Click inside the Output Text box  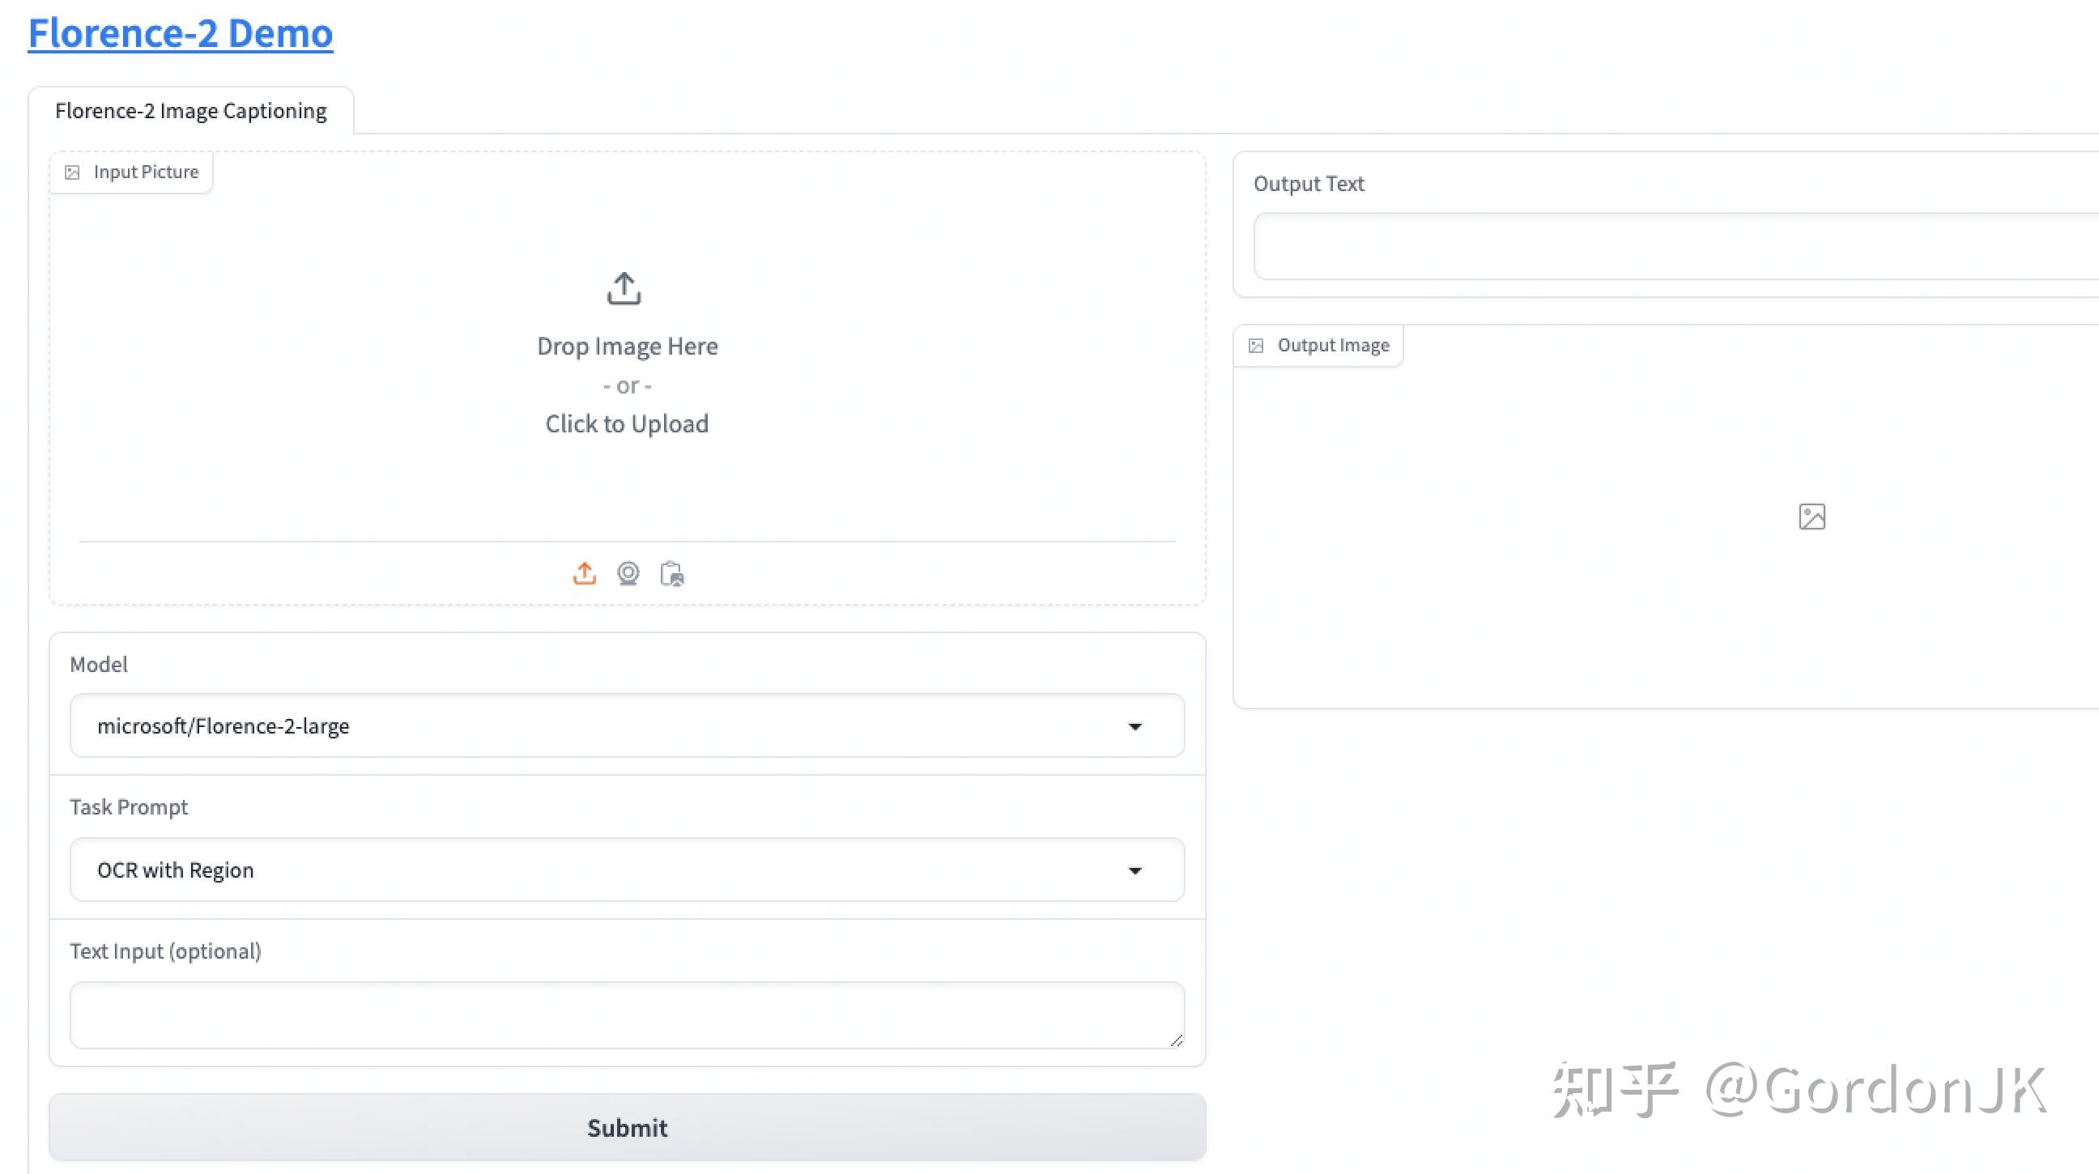1671,247
